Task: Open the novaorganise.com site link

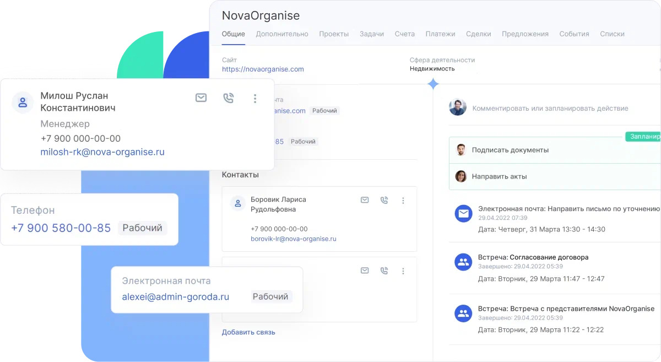Action: (263, 69)
